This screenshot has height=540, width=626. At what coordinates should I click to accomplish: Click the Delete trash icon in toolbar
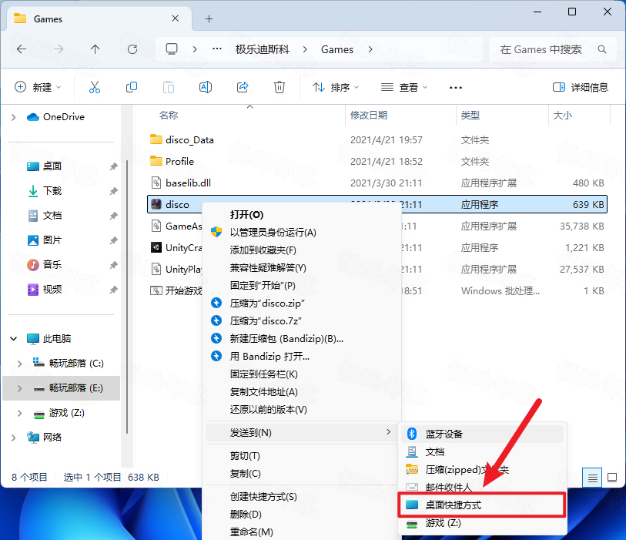[279, 87]
